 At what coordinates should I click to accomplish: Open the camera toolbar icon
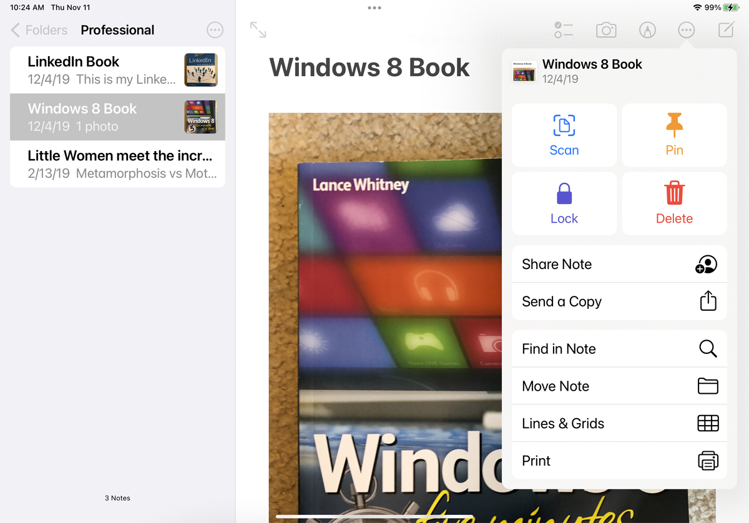606,30
